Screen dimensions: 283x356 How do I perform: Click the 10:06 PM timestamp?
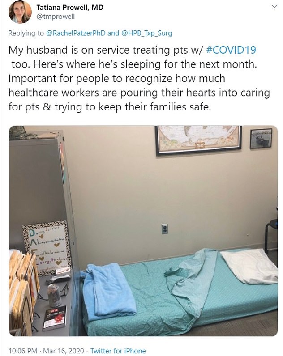pyautogui.click(x=23, y=351)
